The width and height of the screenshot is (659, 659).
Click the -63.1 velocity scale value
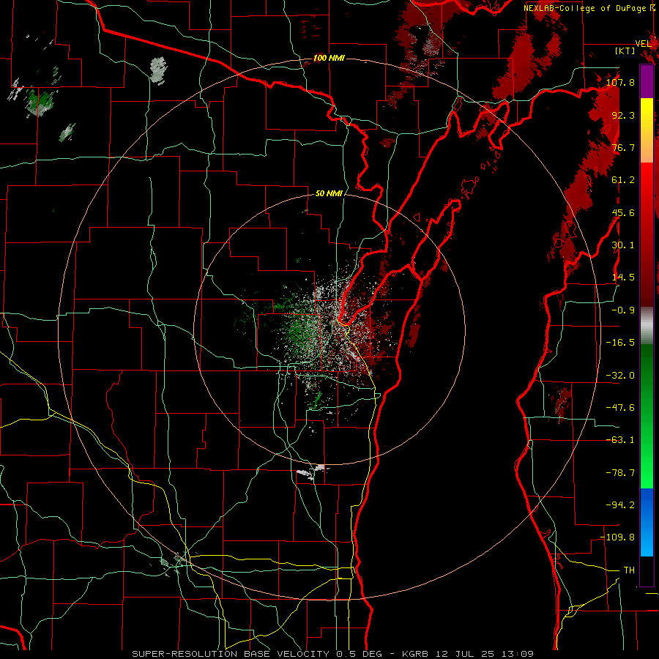click(620, 440)
